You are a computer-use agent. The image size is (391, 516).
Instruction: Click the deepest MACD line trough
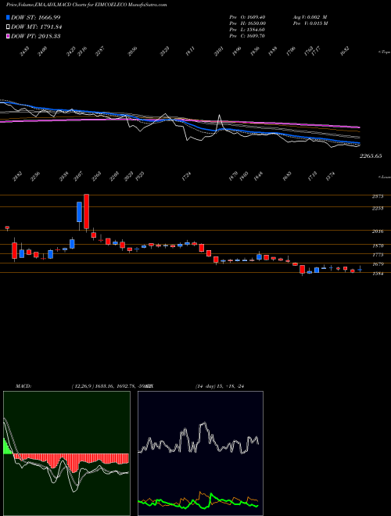74,491
